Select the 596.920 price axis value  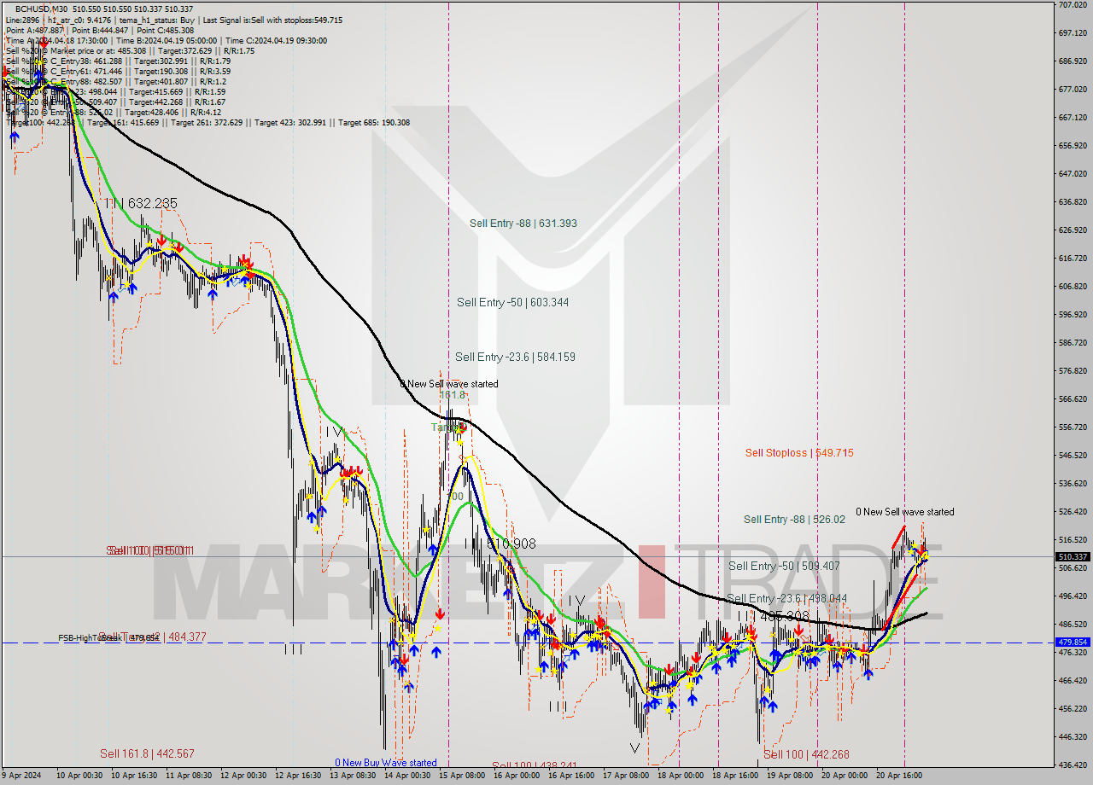[1072, 315]
